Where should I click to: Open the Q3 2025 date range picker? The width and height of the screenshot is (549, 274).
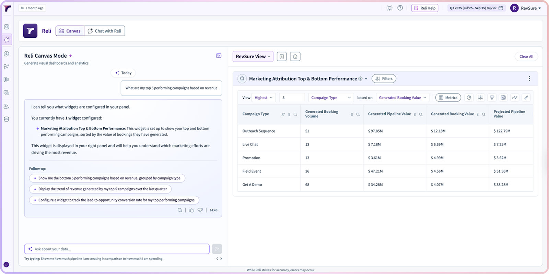[x=476, y=8]
